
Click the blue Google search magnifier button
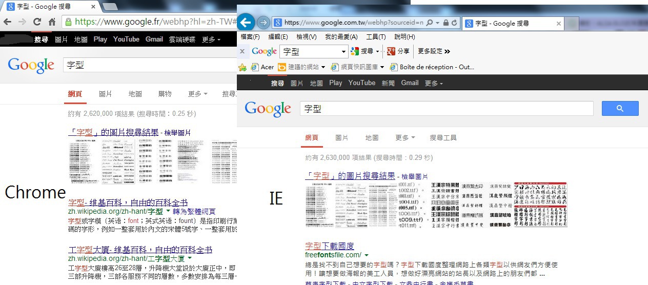(620, 108)
